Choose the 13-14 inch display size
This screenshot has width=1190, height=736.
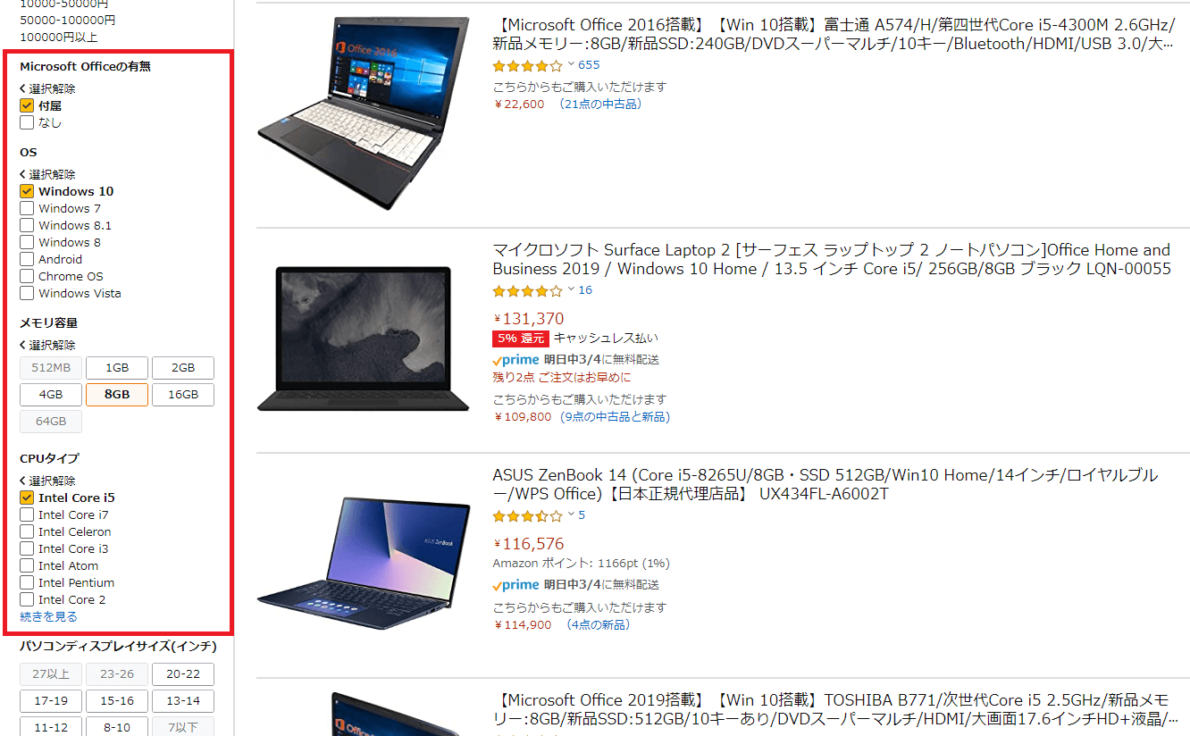183,700
